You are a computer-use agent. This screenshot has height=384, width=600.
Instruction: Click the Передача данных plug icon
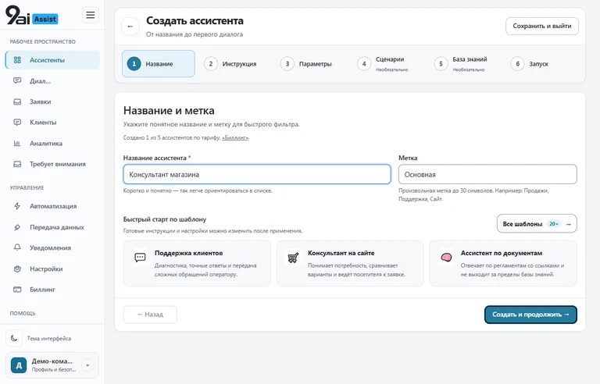pos(17,227)
